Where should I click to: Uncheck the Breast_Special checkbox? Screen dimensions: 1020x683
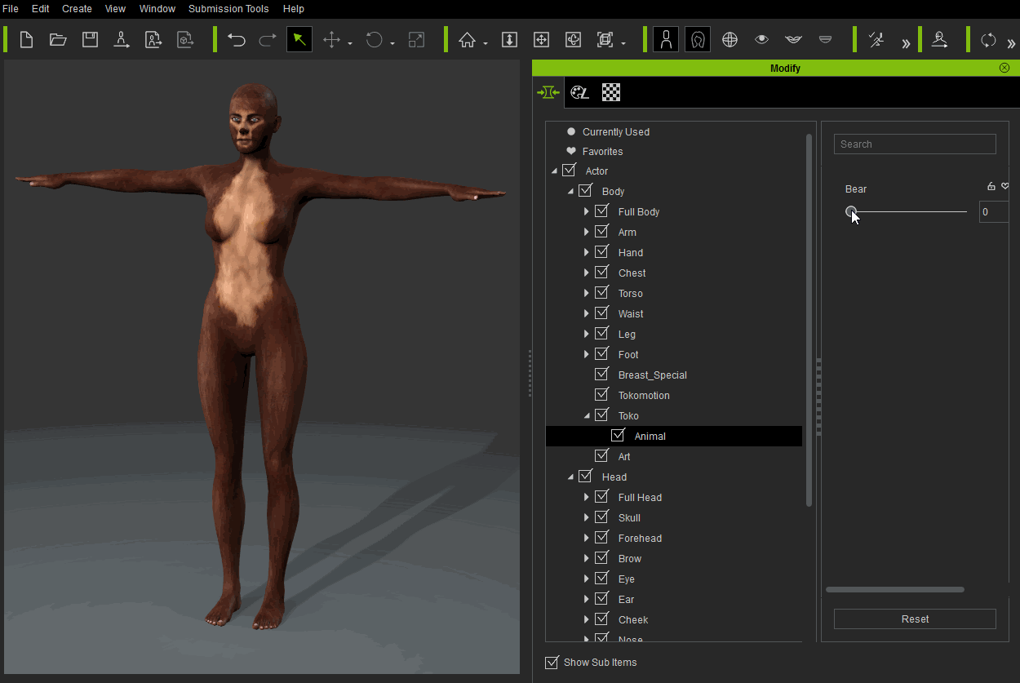pos(601,375)
